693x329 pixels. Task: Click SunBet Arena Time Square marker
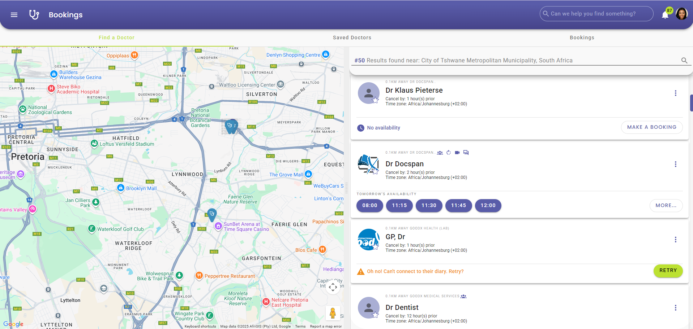coord(218,226)
